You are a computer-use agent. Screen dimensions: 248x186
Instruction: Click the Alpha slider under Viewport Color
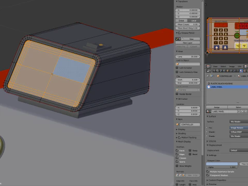pos(222,167)
